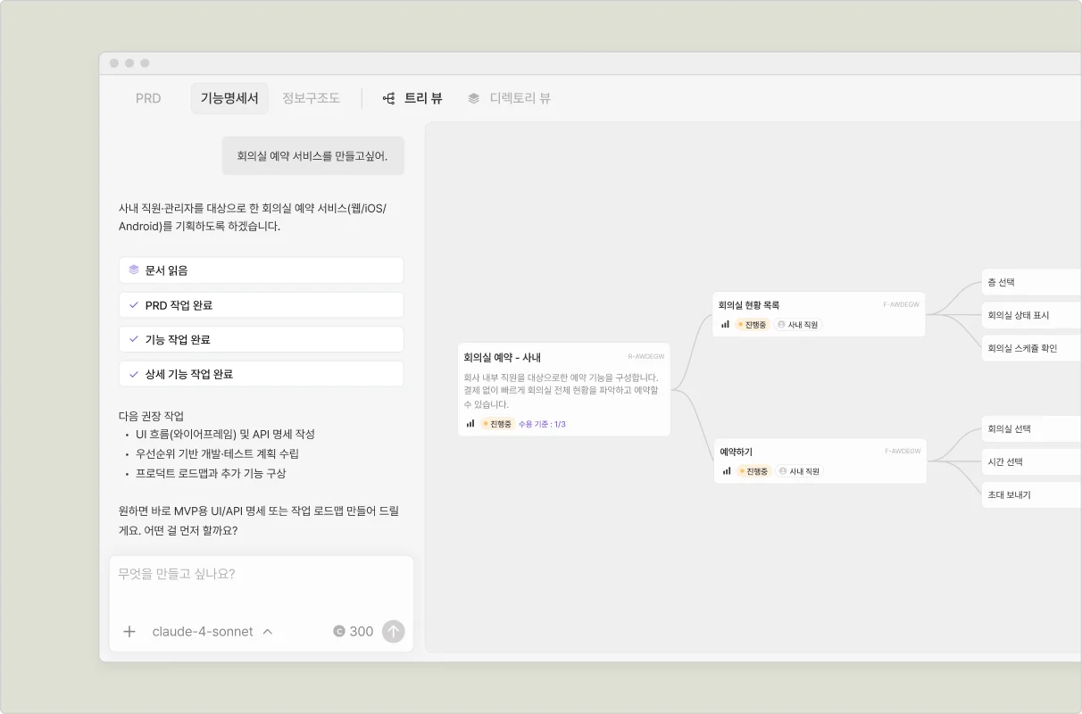Click priority bars icon on 예약하기 card
Viewport: 1082px width, 714px height.
726,471
